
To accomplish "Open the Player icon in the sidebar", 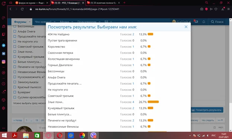I will [x=4, y=73].
